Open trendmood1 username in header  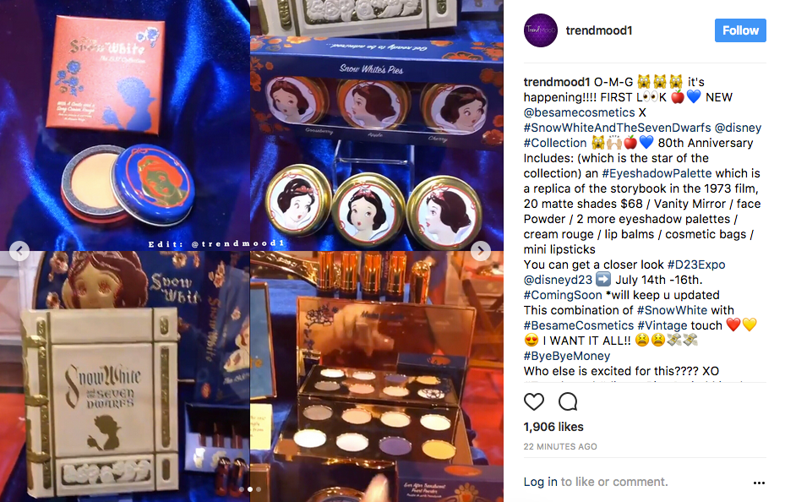[x=599, y=30]
